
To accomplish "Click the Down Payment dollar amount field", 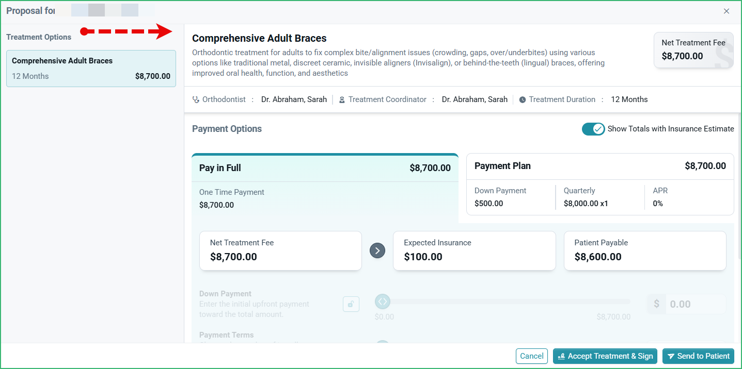I will tap(696, 304).
